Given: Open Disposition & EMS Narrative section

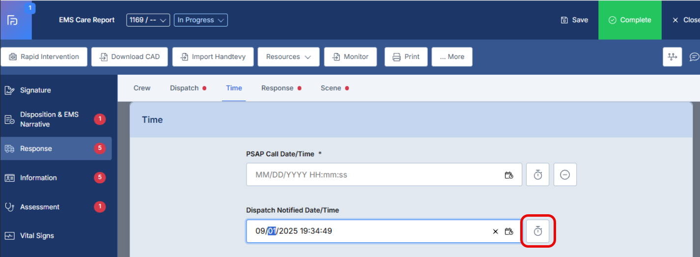Looking at the screenshot, I should click(49, 119).
